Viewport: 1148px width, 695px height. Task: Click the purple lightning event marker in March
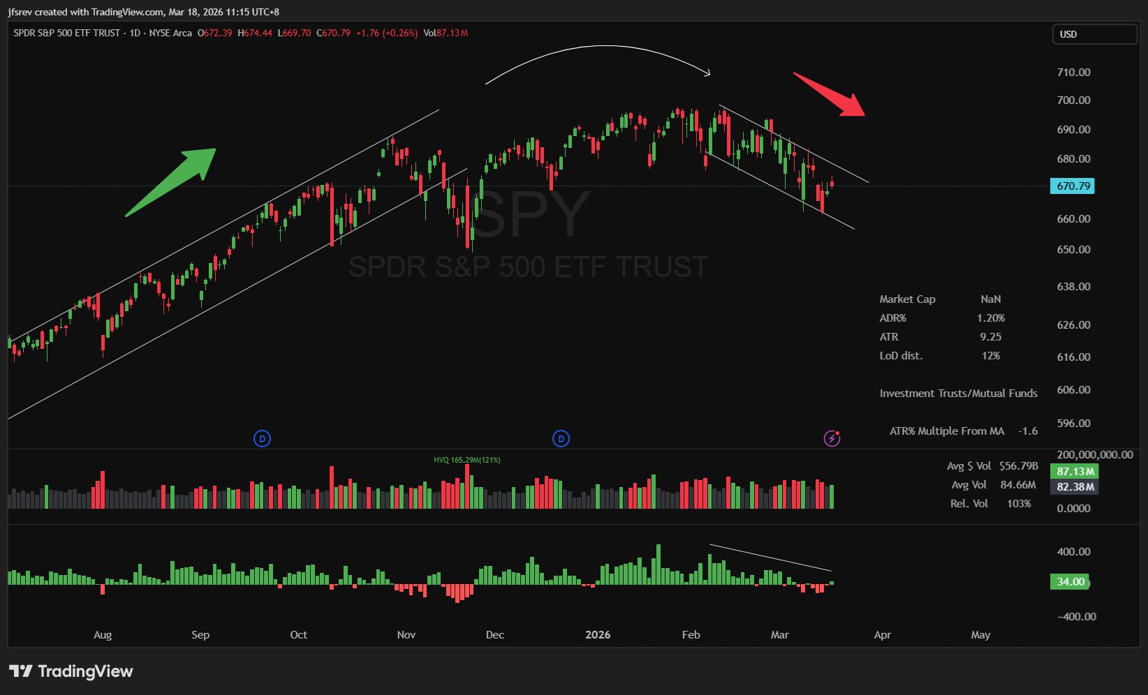click(x=832, y=439)
